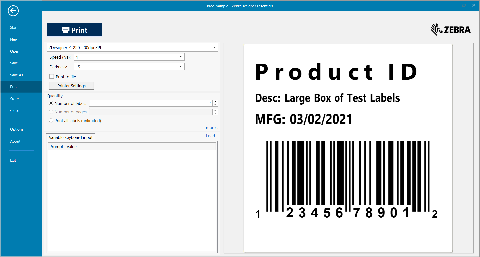
Task: Go to Start in the sidebar
Action: pyautogui.click(x=14, y=27)
